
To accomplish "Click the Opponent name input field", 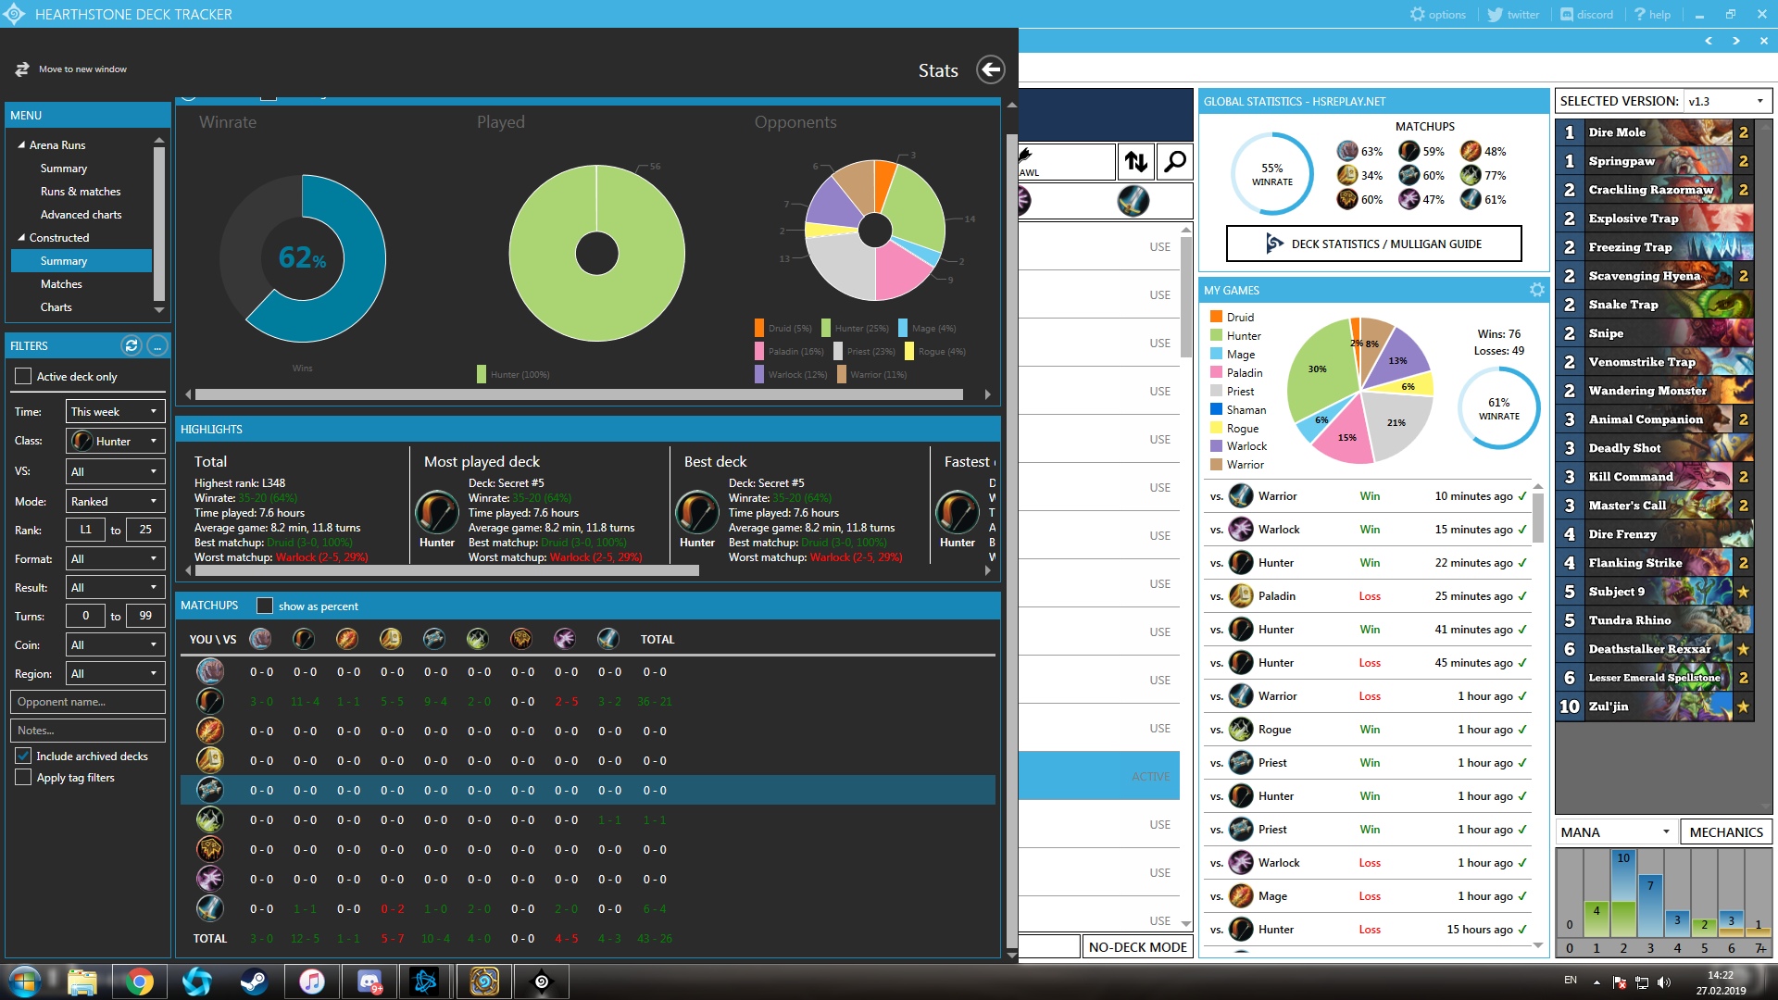I will pos(88,702).
